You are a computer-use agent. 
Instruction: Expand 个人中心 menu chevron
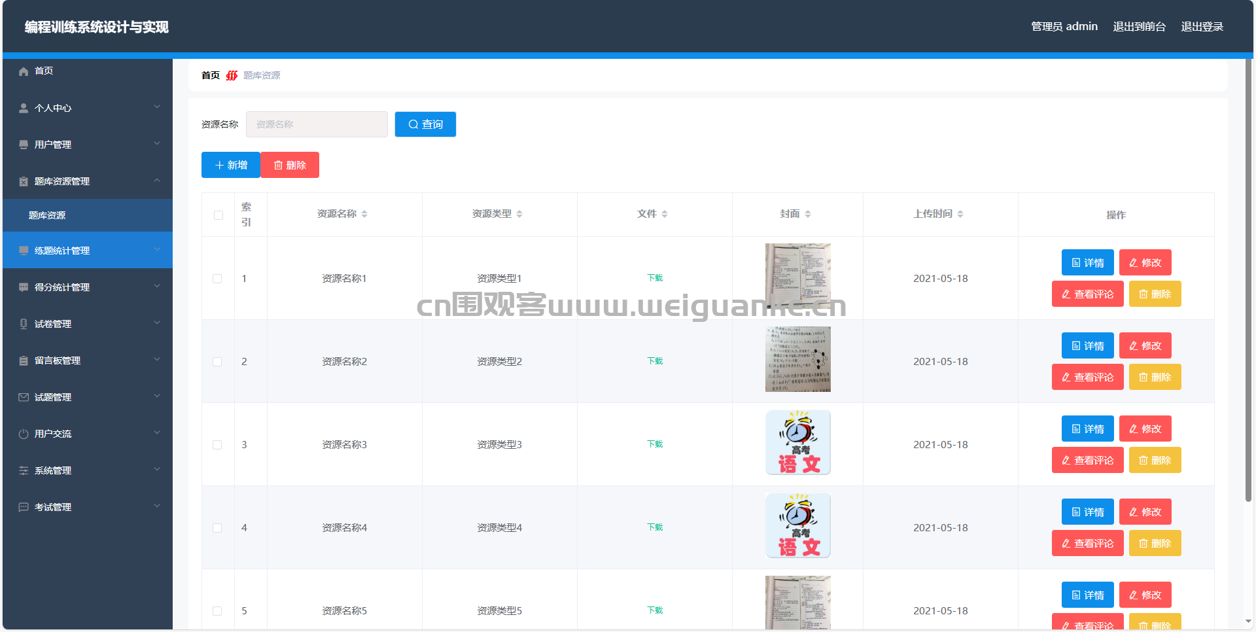coord(157,107)
